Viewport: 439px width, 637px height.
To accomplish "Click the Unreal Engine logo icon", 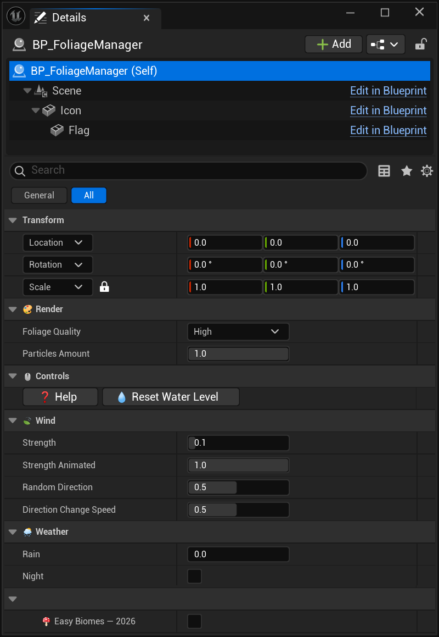I will point(16,16).
